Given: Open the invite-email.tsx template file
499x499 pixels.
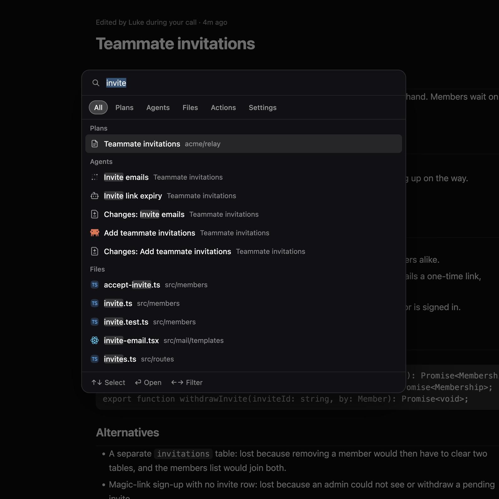Looking at the screenshot, I should pos(243,340).
